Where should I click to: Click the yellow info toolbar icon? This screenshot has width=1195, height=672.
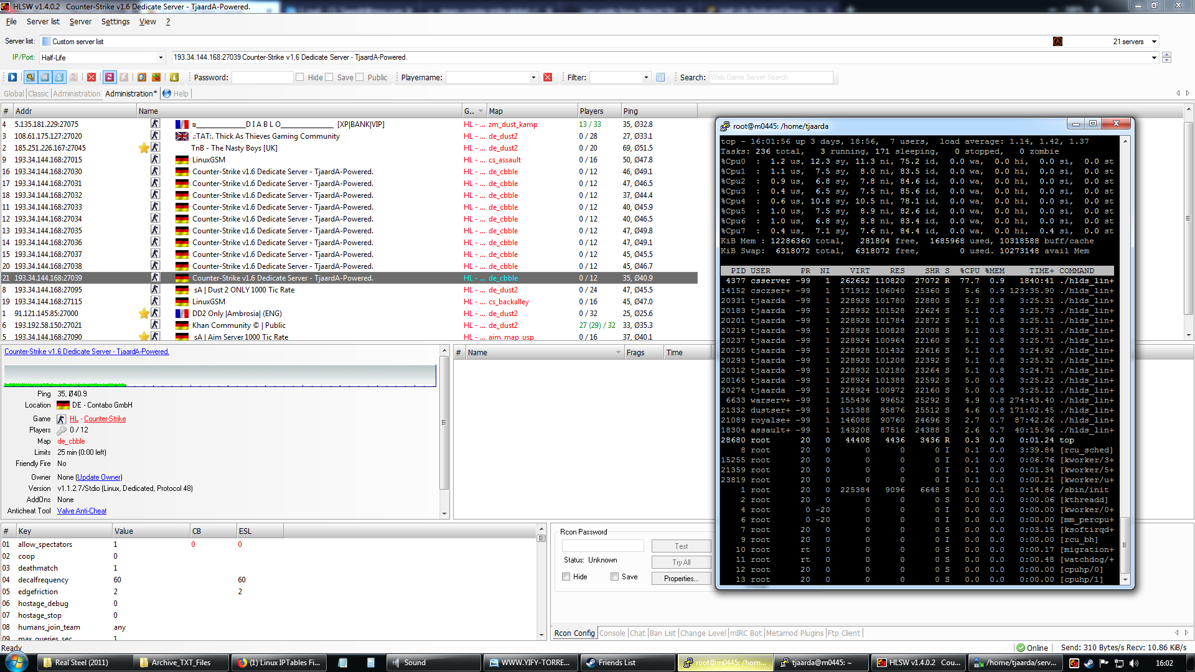point(174,77)
